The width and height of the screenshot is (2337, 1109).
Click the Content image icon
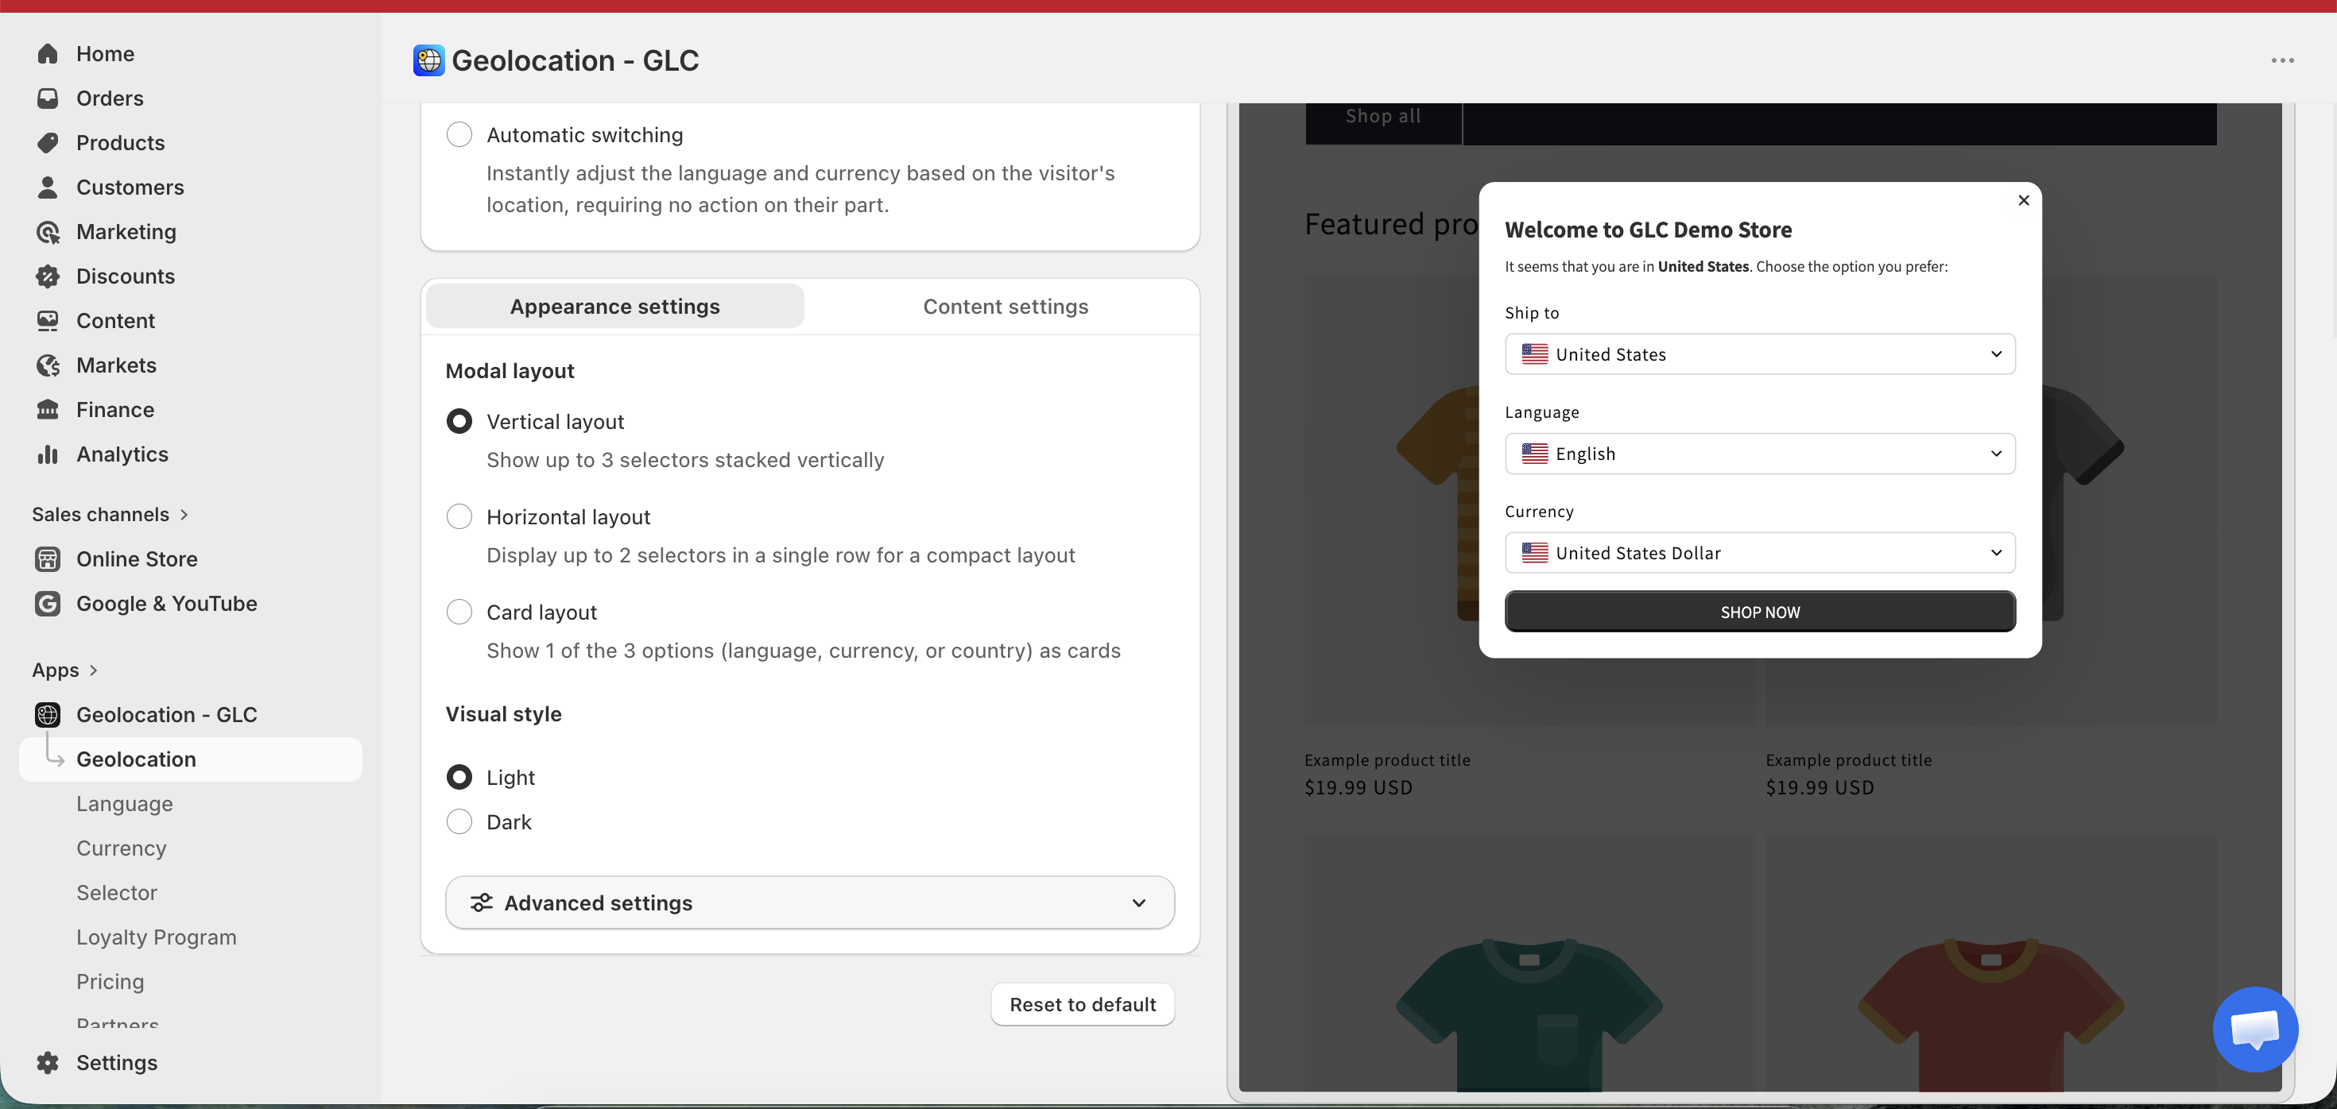tap(47, 320)
